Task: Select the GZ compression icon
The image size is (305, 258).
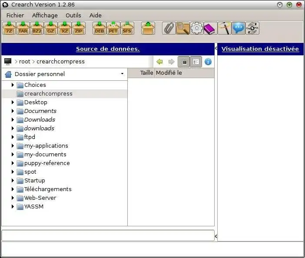Action: 51,28
